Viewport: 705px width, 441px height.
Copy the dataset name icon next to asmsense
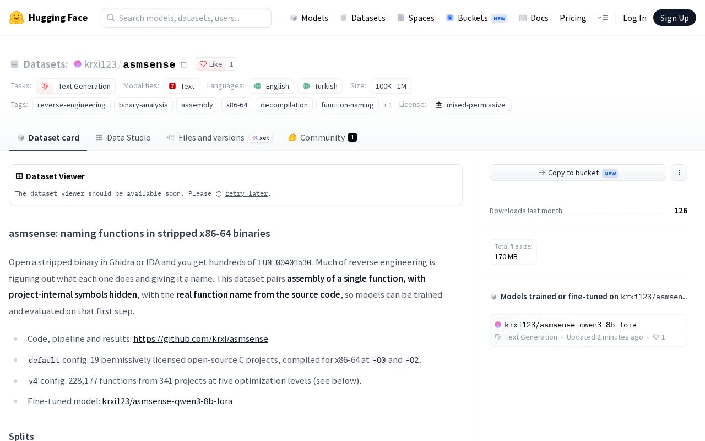183,64
